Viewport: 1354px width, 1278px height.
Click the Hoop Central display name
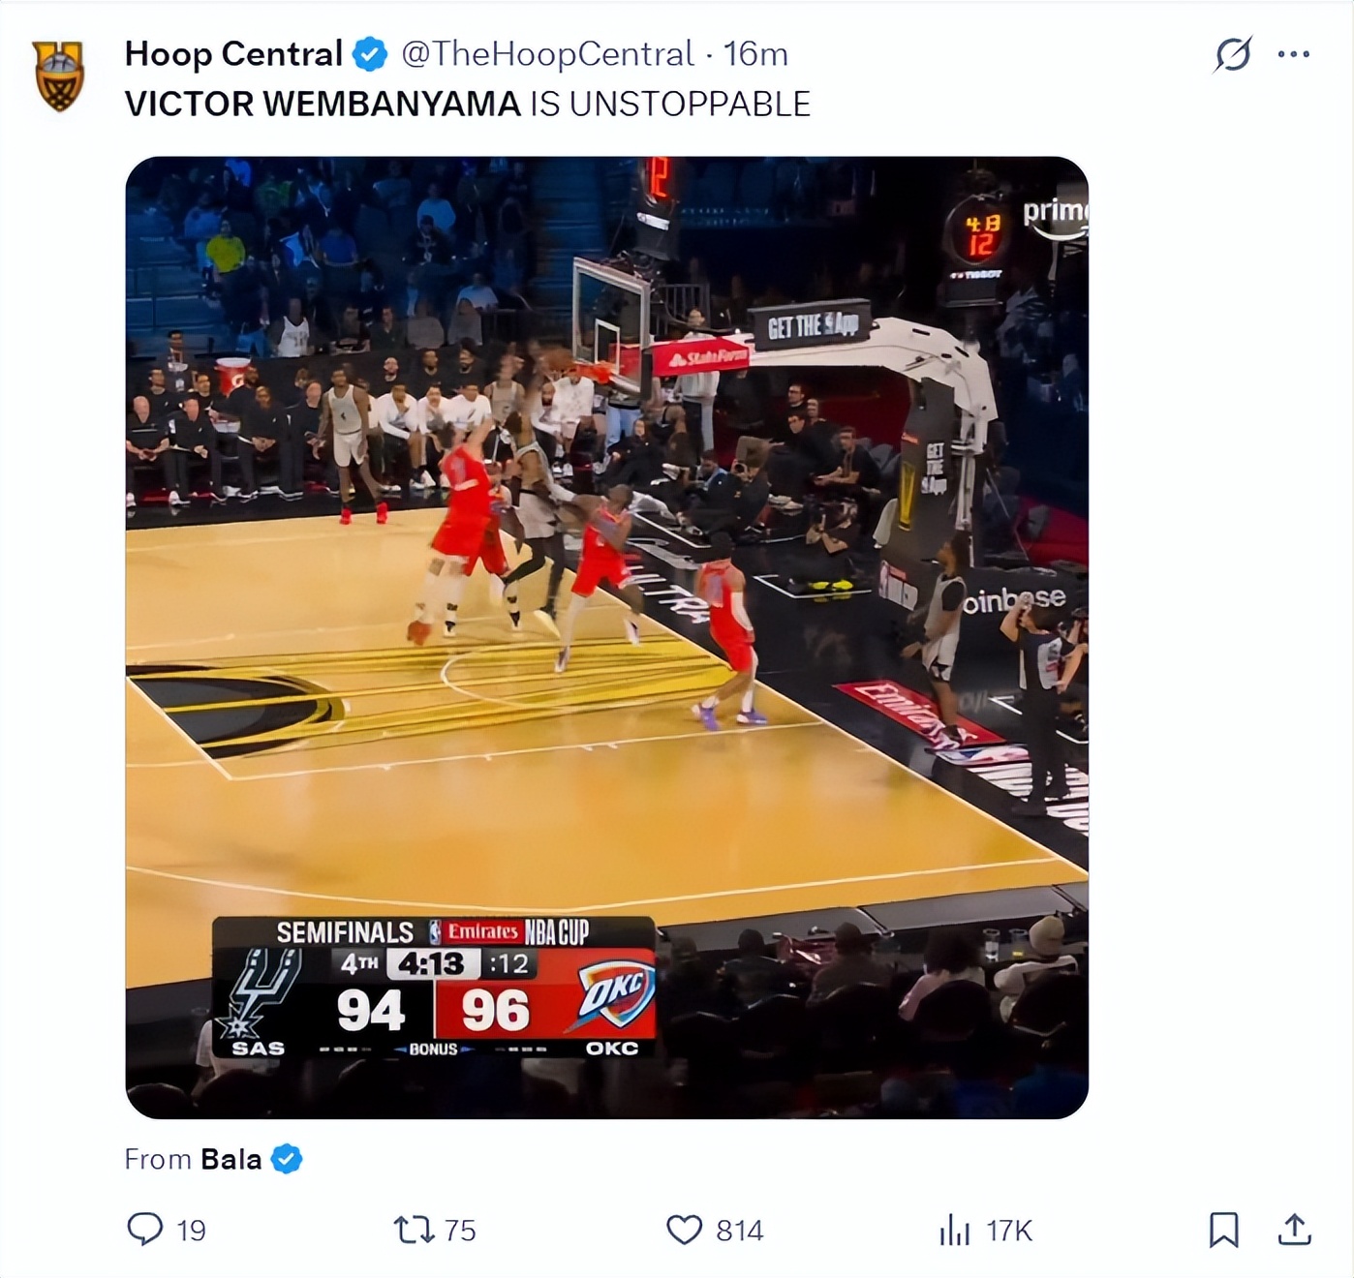tap(233, 54)
